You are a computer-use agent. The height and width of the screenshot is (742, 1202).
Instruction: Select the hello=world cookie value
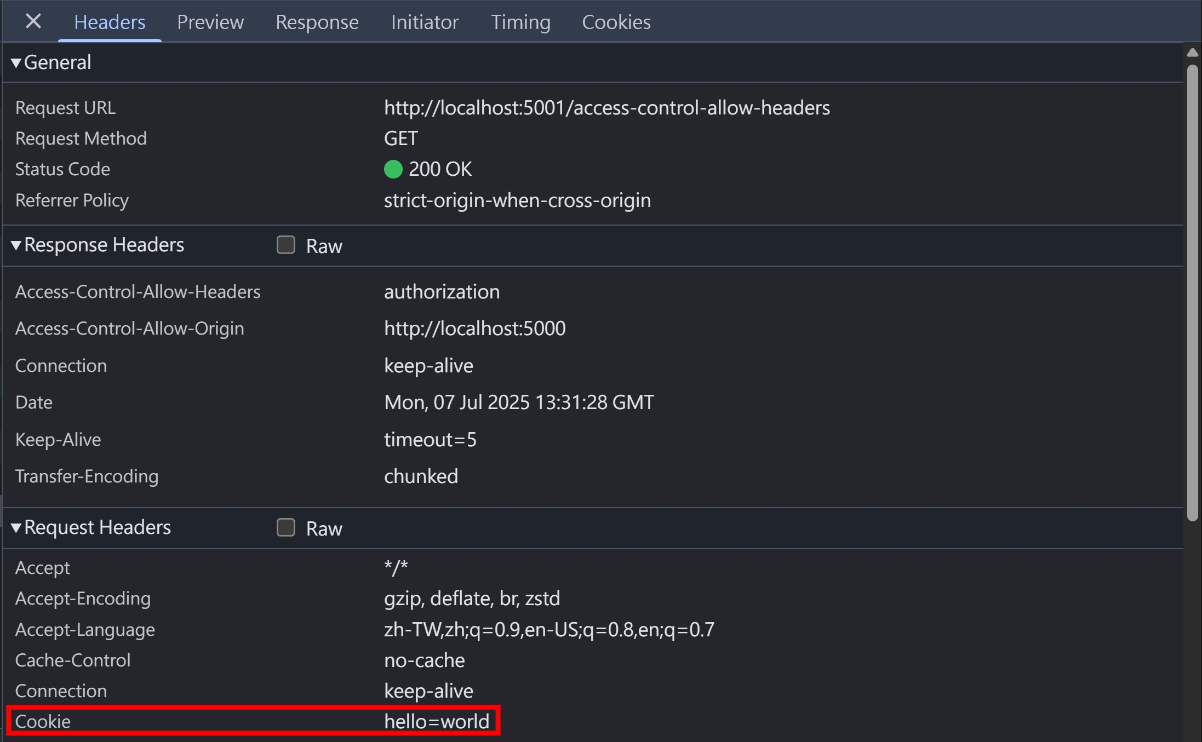click(437, 722)
